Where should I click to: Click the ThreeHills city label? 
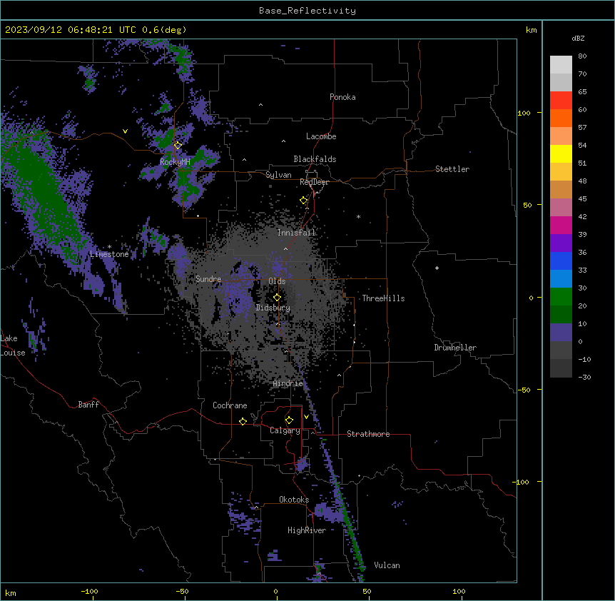point(384,298)
